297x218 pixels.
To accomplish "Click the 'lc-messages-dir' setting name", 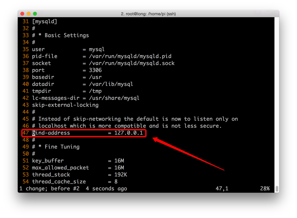I will click(56, 98).
